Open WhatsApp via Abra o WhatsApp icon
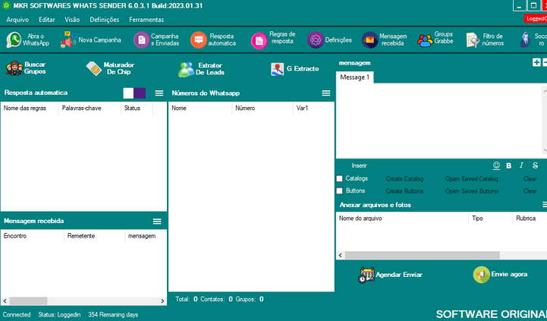 point(28,39)
